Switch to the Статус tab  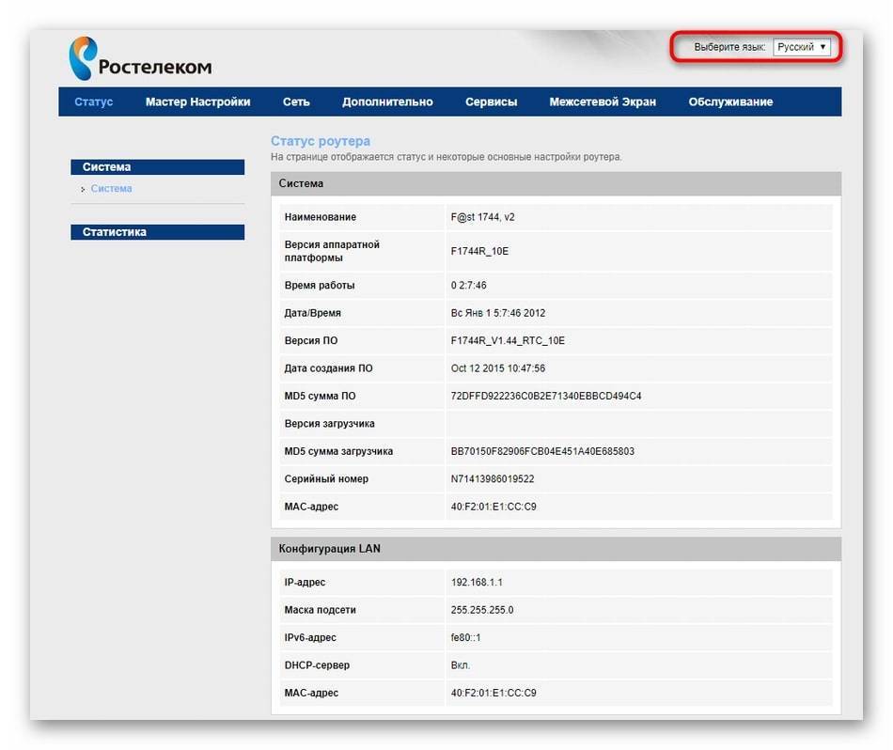pyautogui.click(x=93, y=102)
